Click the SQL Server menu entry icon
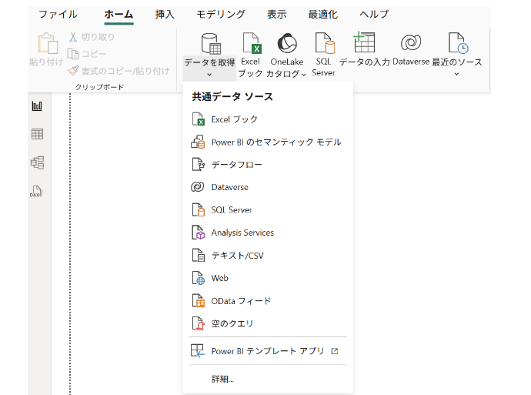Viewport: 531px width, 395px height. [199, 209]
